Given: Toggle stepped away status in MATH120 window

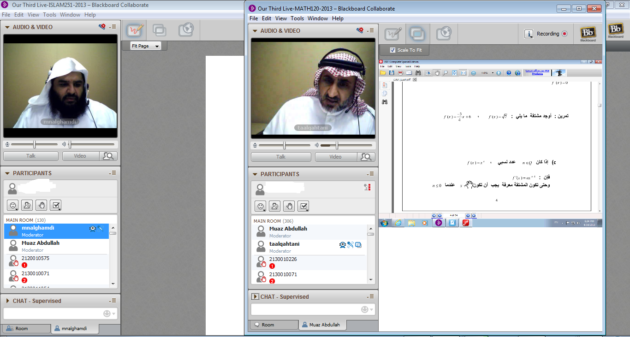Looking at the screenshot, I should click(274, 206).
